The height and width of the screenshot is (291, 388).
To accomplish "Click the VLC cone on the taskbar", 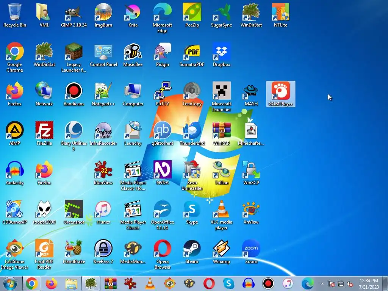I will click(150, 283).
